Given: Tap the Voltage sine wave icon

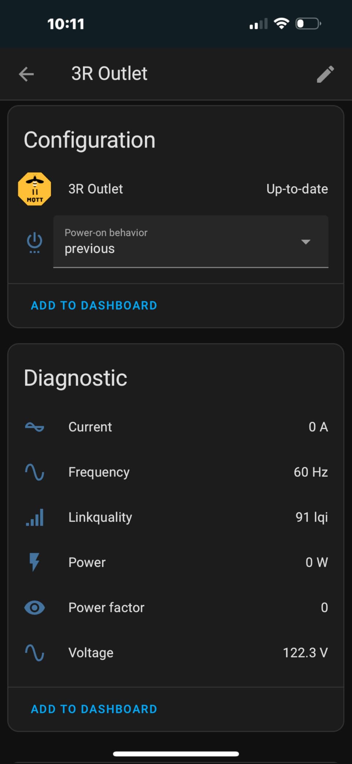Looking at the screenshot, I should tap(34, 653).
